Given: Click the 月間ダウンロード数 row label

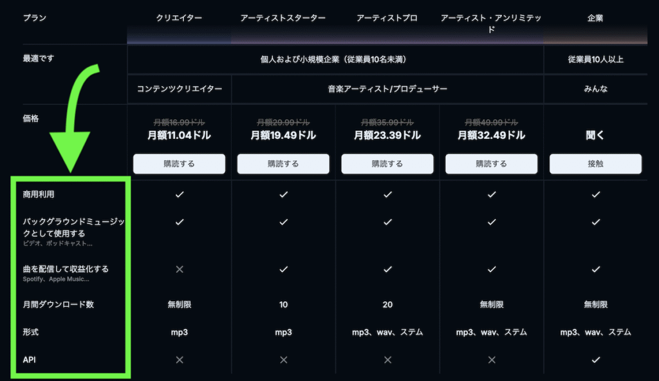Looking at the screenshot, I should click(x=59, y=304).
